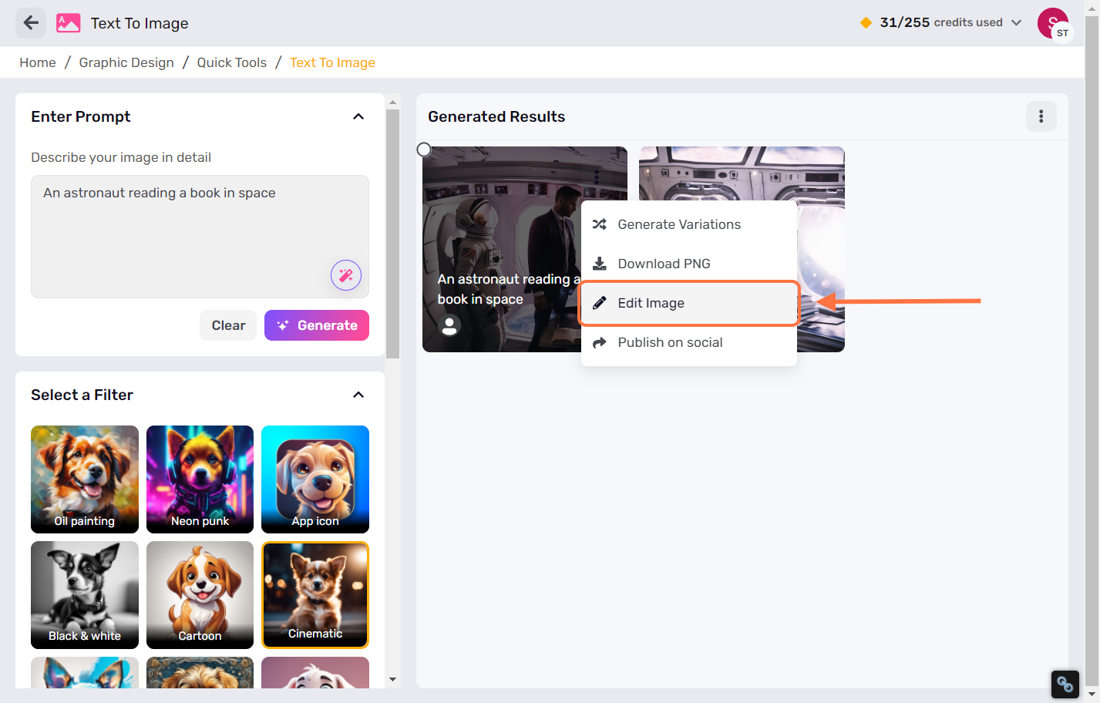Image resolution: width=1100 pixels, height=703 pixels.
Task: Select the Cinematic filter
Action: click(315, 594)
